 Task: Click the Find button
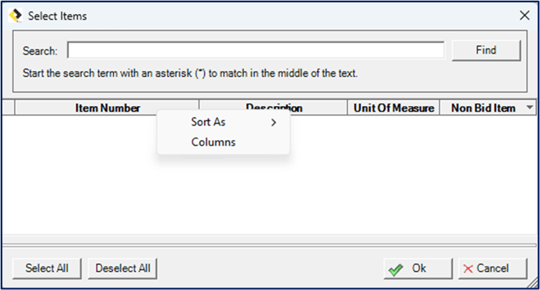pos(486,50)
